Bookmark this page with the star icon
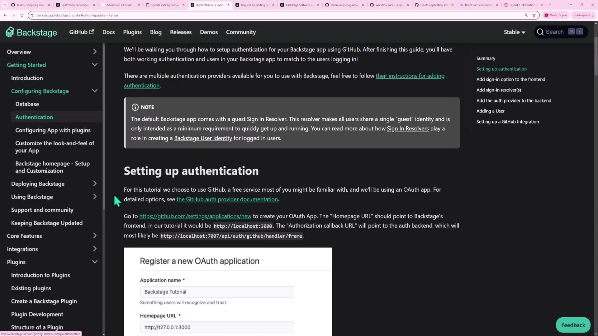 pyautogui.click(x=534, y=15)
